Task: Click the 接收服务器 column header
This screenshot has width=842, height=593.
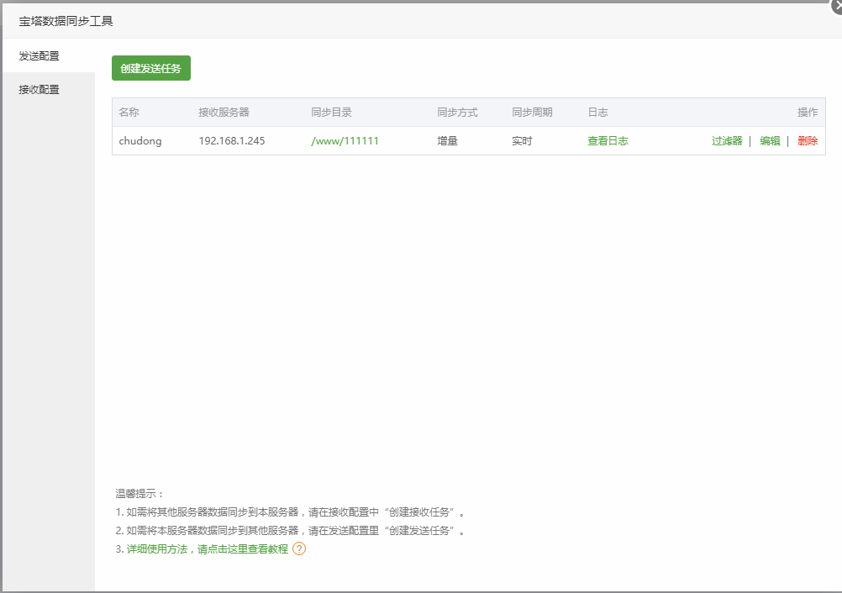Action: [224, 113]
